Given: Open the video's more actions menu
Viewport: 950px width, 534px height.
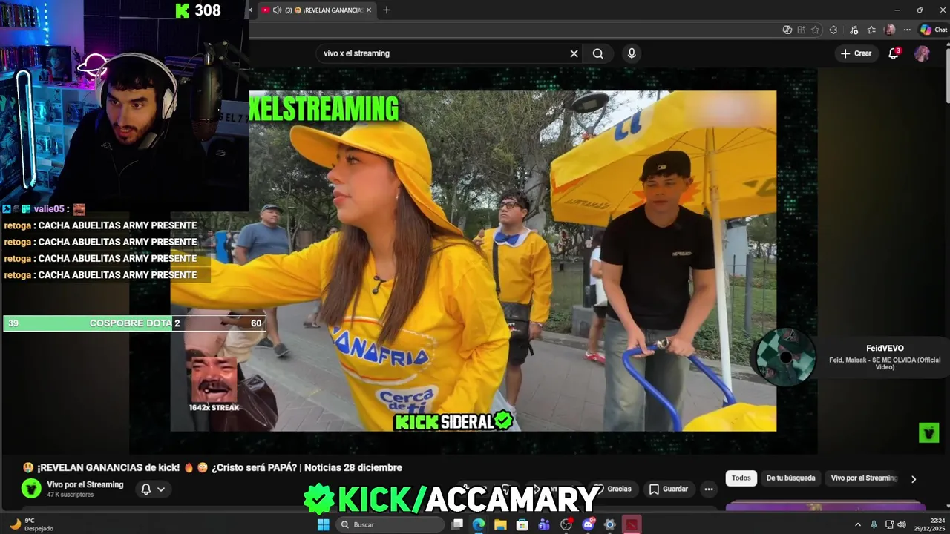Looking at the screenshot, I should click(709, 489).
